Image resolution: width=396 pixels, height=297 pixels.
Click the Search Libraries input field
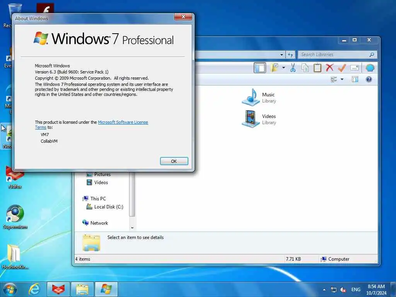[x=337, y=55]
